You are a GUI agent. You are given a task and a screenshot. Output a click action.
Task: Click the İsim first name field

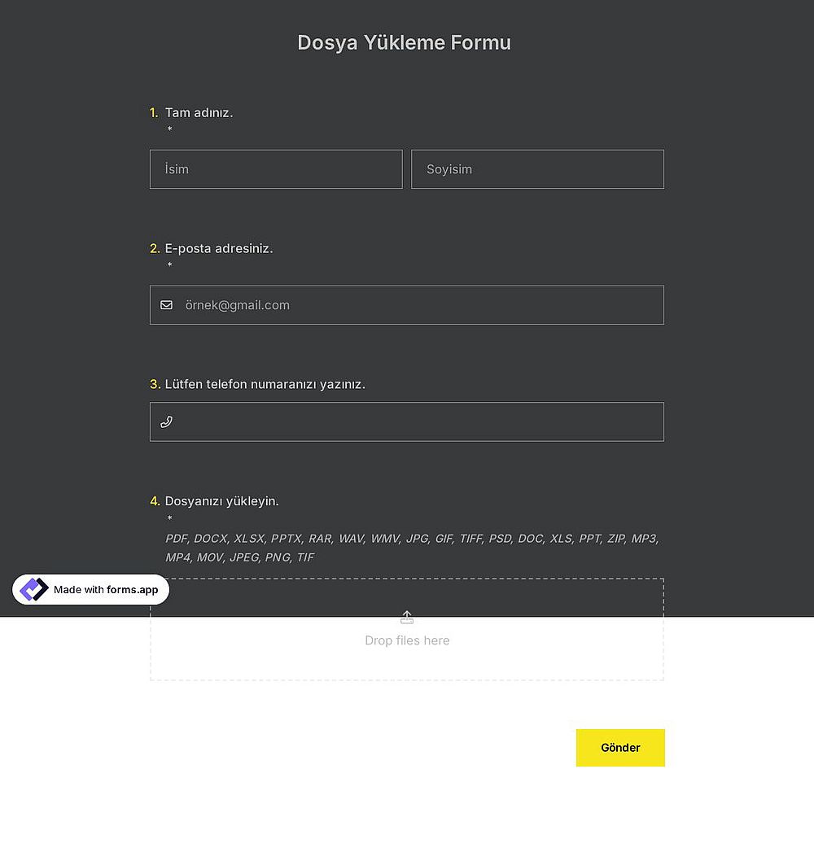pos(276,169)
